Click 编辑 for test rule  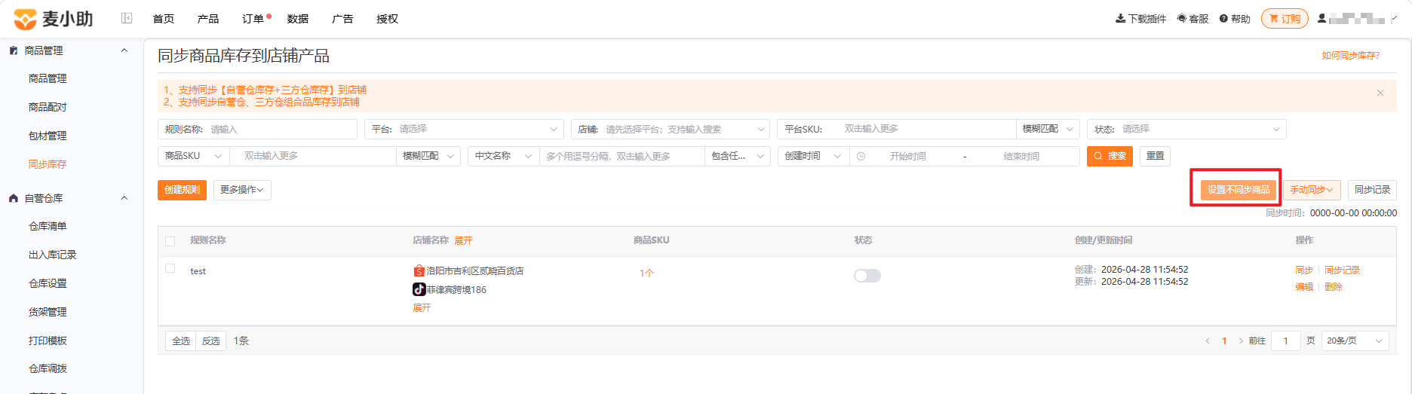(1304, 287)
